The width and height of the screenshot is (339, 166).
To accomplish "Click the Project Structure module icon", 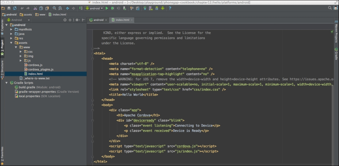I will point(138,8).
